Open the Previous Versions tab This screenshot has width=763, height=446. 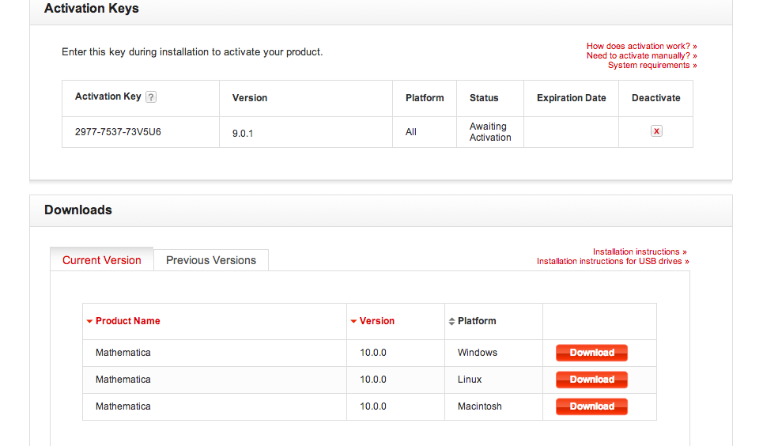[211, 260]
